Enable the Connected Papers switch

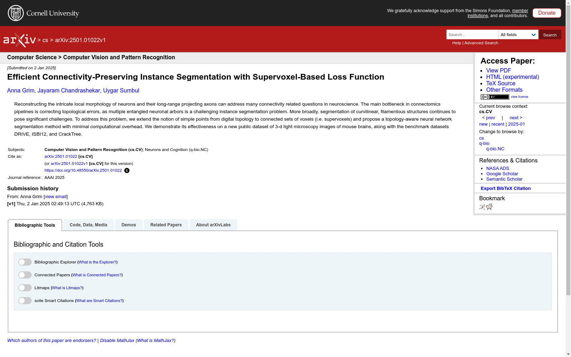25,275
